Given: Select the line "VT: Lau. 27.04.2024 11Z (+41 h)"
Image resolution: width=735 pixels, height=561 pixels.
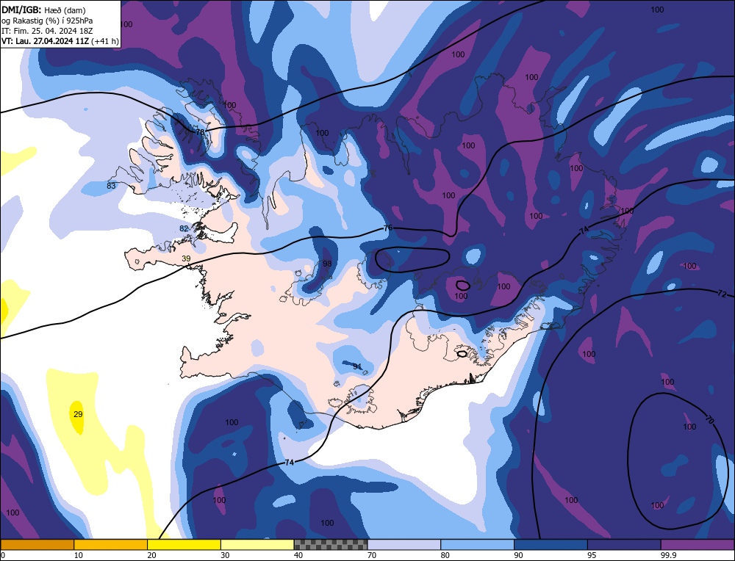Looking at the screenshot, I should [60, 41].
